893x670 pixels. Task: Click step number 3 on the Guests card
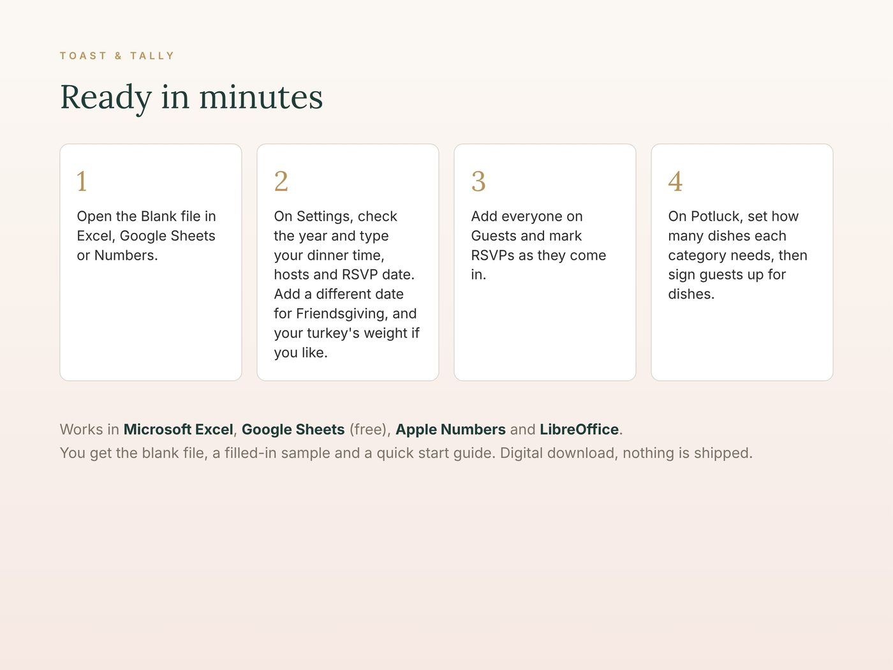click(x=478, y=181)
